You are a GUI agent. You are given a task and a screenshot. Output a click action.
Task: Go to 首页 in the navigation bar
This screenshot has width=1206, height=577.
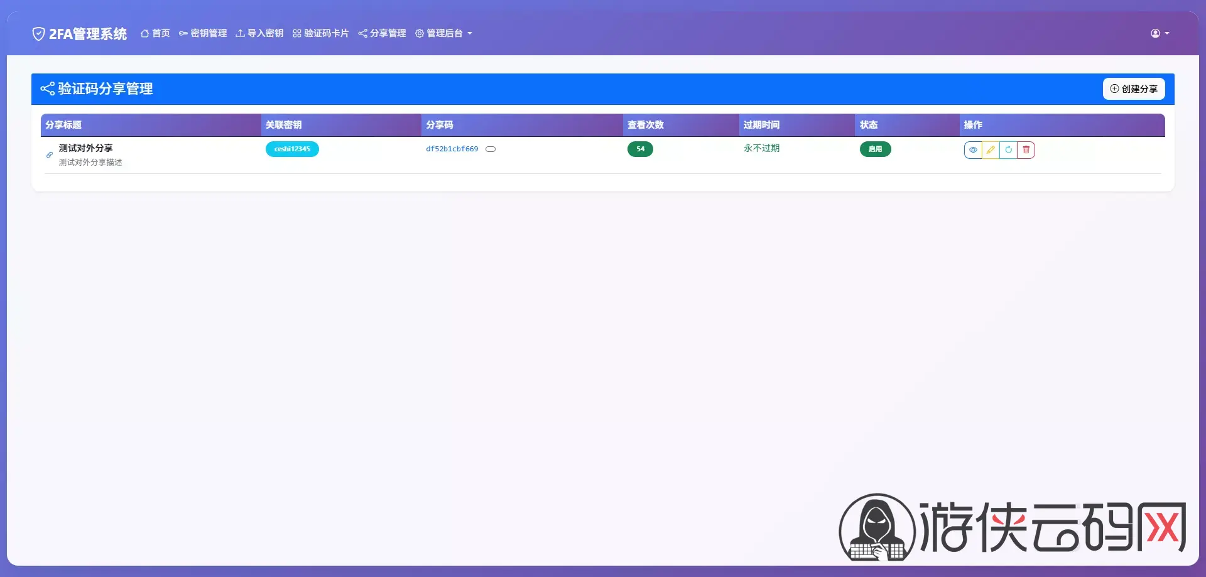[x=155, y=33]
